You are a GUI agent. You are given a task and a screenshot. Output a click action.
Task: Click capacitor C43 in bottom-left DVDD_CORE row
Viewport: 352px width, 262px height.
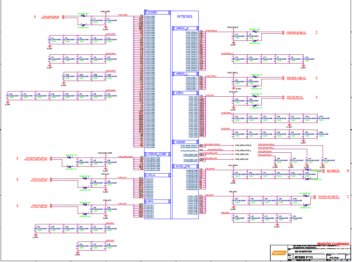[8, 96]
